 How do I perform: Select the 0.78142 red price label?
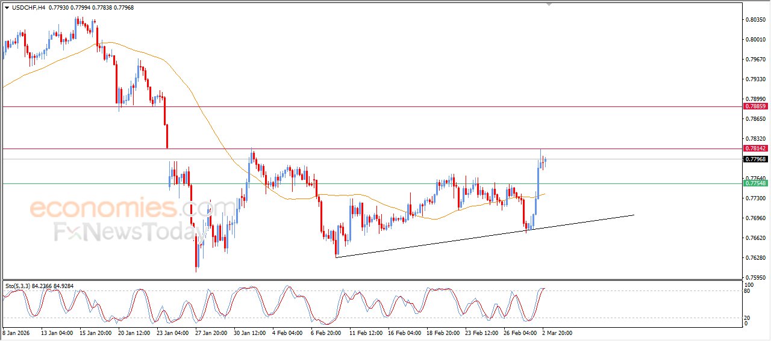click(755, 148)
